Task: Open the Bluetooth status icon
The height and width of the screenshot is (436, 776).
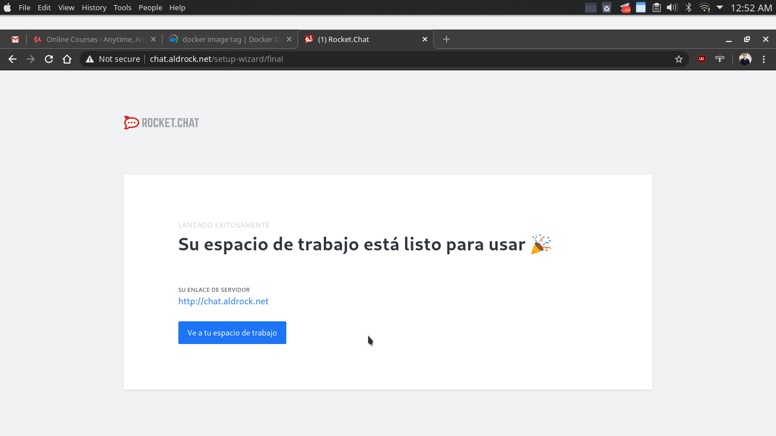Action: (688, 7)
